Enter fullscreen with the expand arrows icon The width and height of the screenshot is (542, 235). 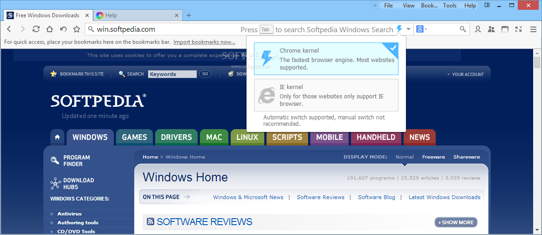pos(519,29)
